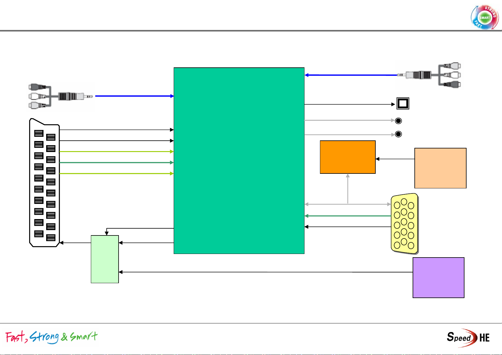Select the square optical output jack icon
This screenshot has width=502, height=355.
click(x=402, y=104)
